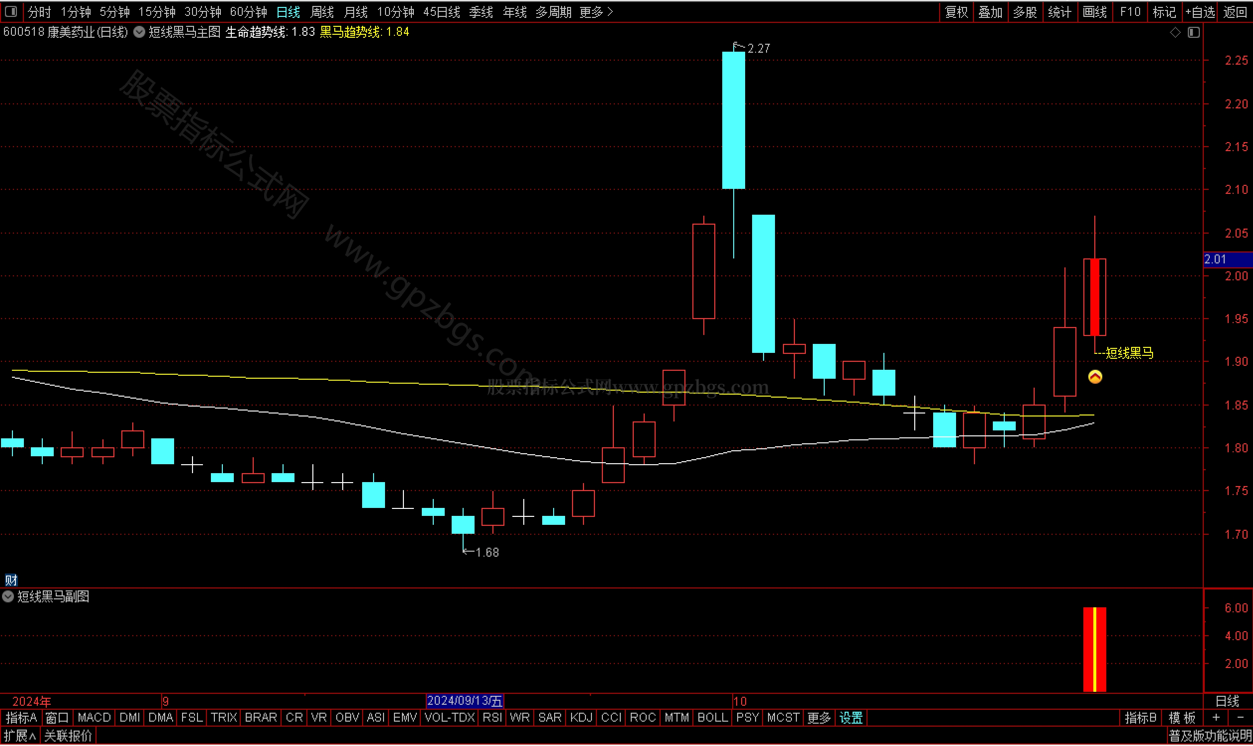Viewport: 1253px width, 746px height.
Task: Zoom out with the − button
Action: tap(1240, 718)
